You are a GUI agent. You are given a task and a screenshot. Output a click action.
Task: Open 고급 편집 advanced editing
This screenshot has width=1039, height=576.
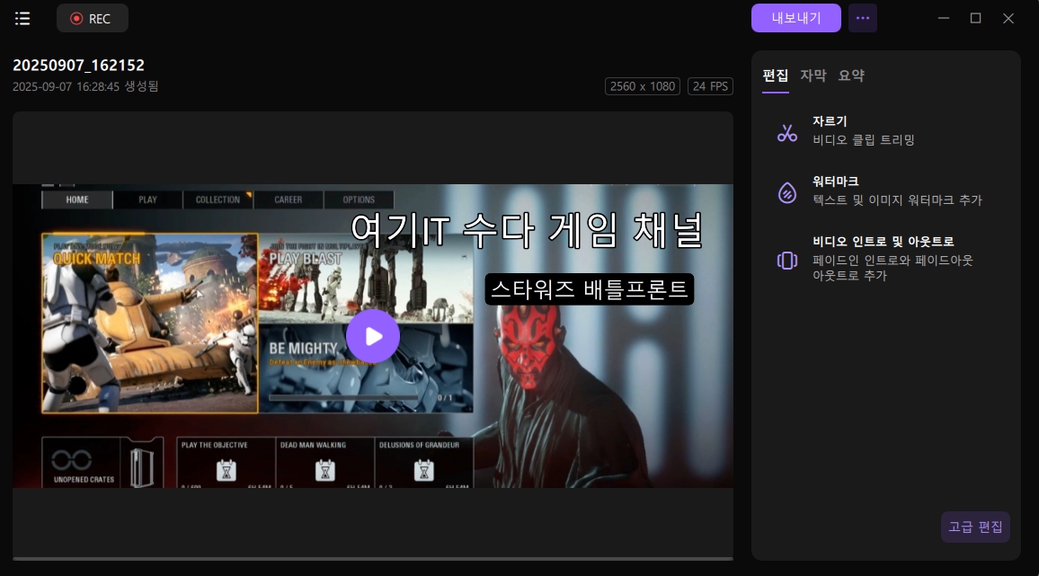[975, 527]
